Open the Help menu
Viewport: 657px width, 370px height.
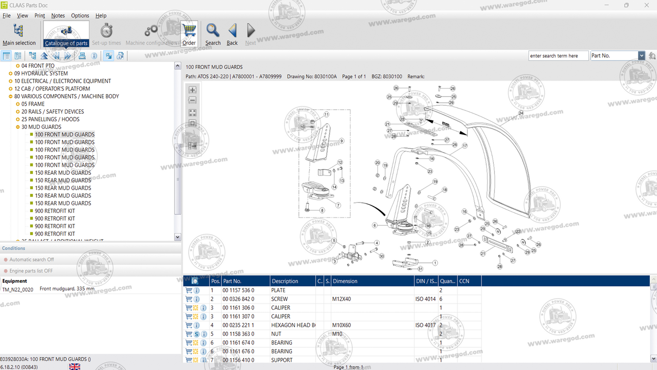click(x=101, y=15)
